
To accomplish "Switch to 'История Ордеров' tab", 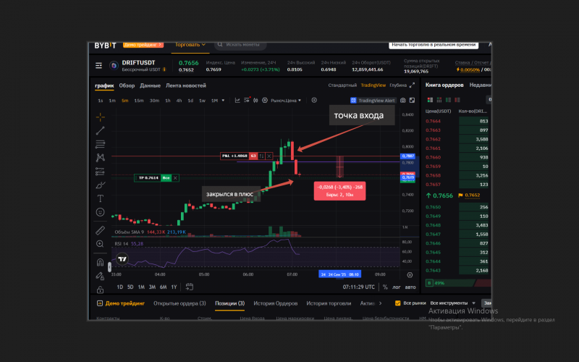I will point(276,303).
